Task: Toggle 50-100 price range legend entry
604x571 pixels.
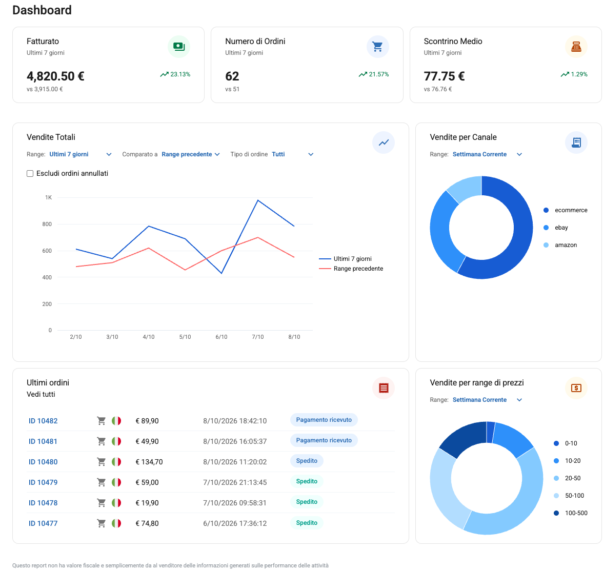Action: [569, 496]
